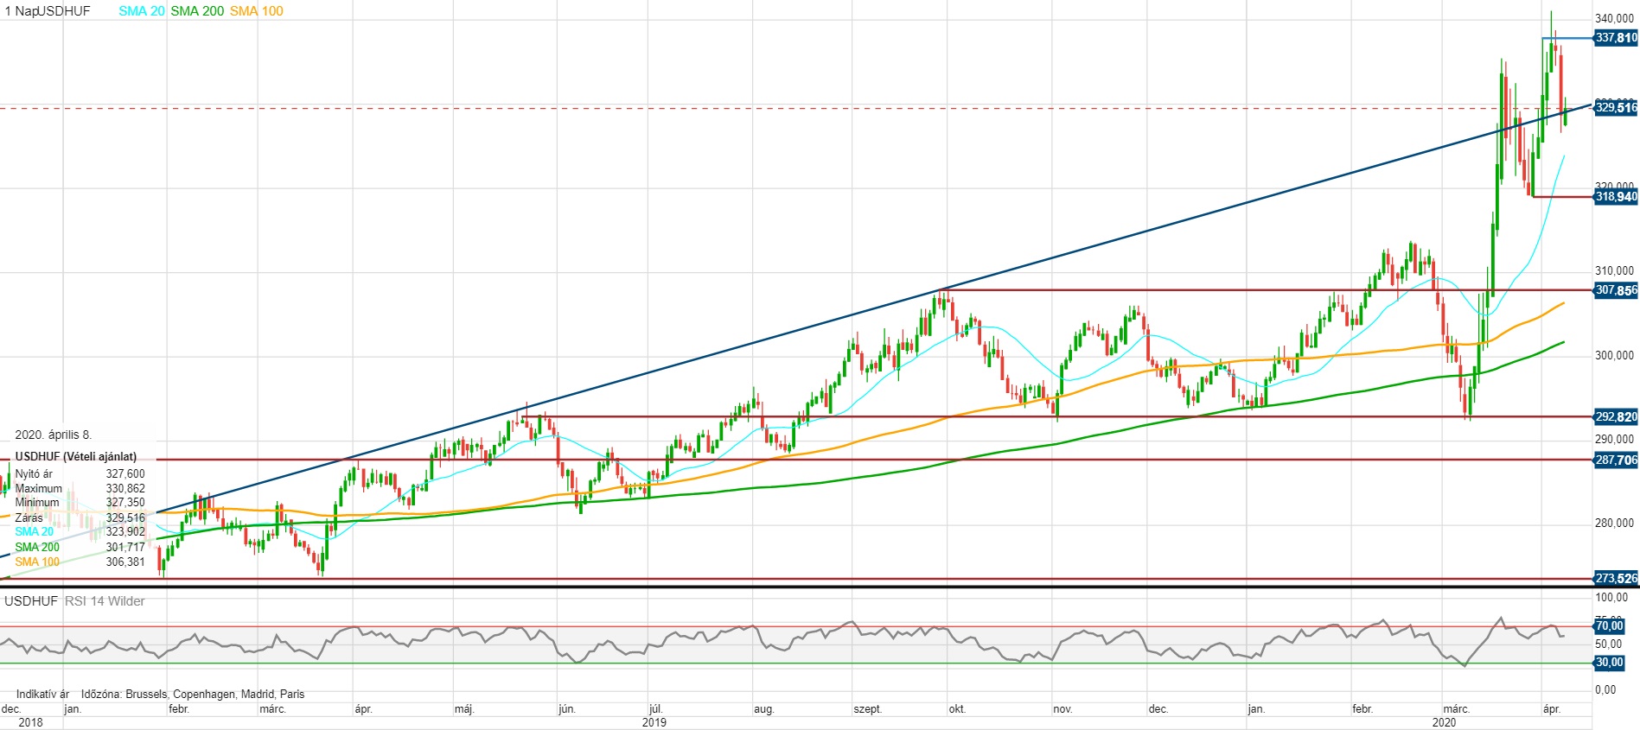Click the 2018 year label on axis
The image size is (1640, 730).
pyautogui.click(x=30, y=722)
